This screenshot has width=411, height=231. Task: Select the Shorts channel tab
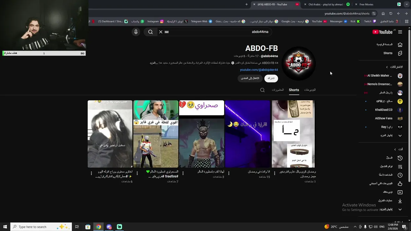[x=294, y=90]
